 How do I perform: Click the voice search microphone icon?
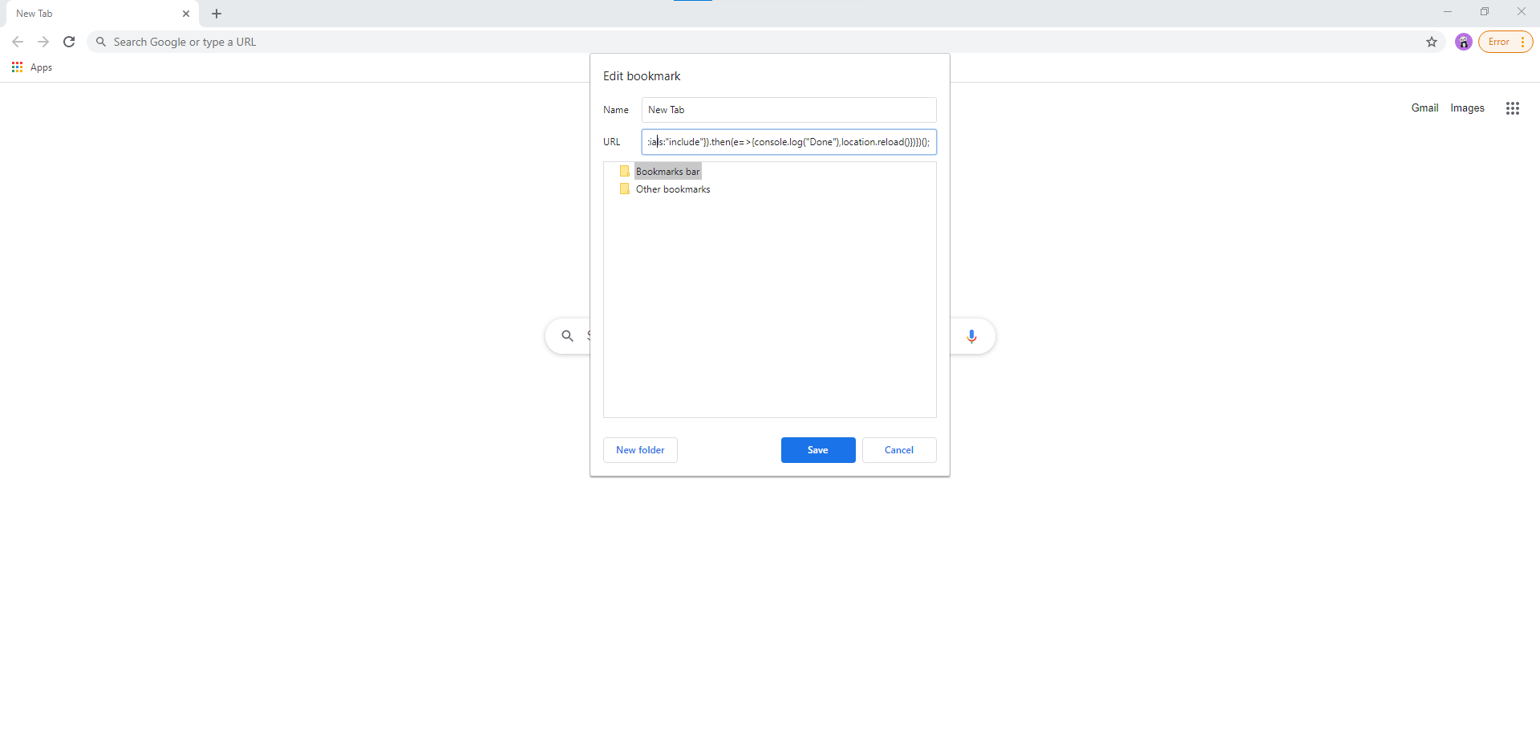(971, 336)
